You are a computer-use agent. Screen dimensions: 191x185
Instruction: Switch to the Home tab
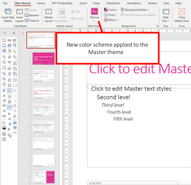[x=41, y=3]
